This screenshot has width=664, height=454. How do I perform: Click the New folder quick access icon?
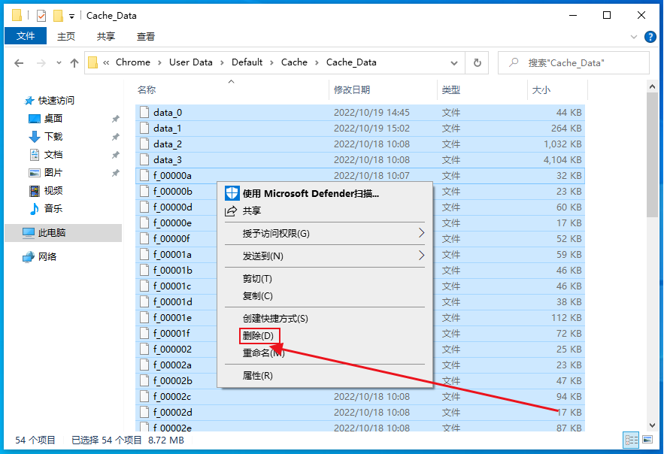tap(58, 16)
